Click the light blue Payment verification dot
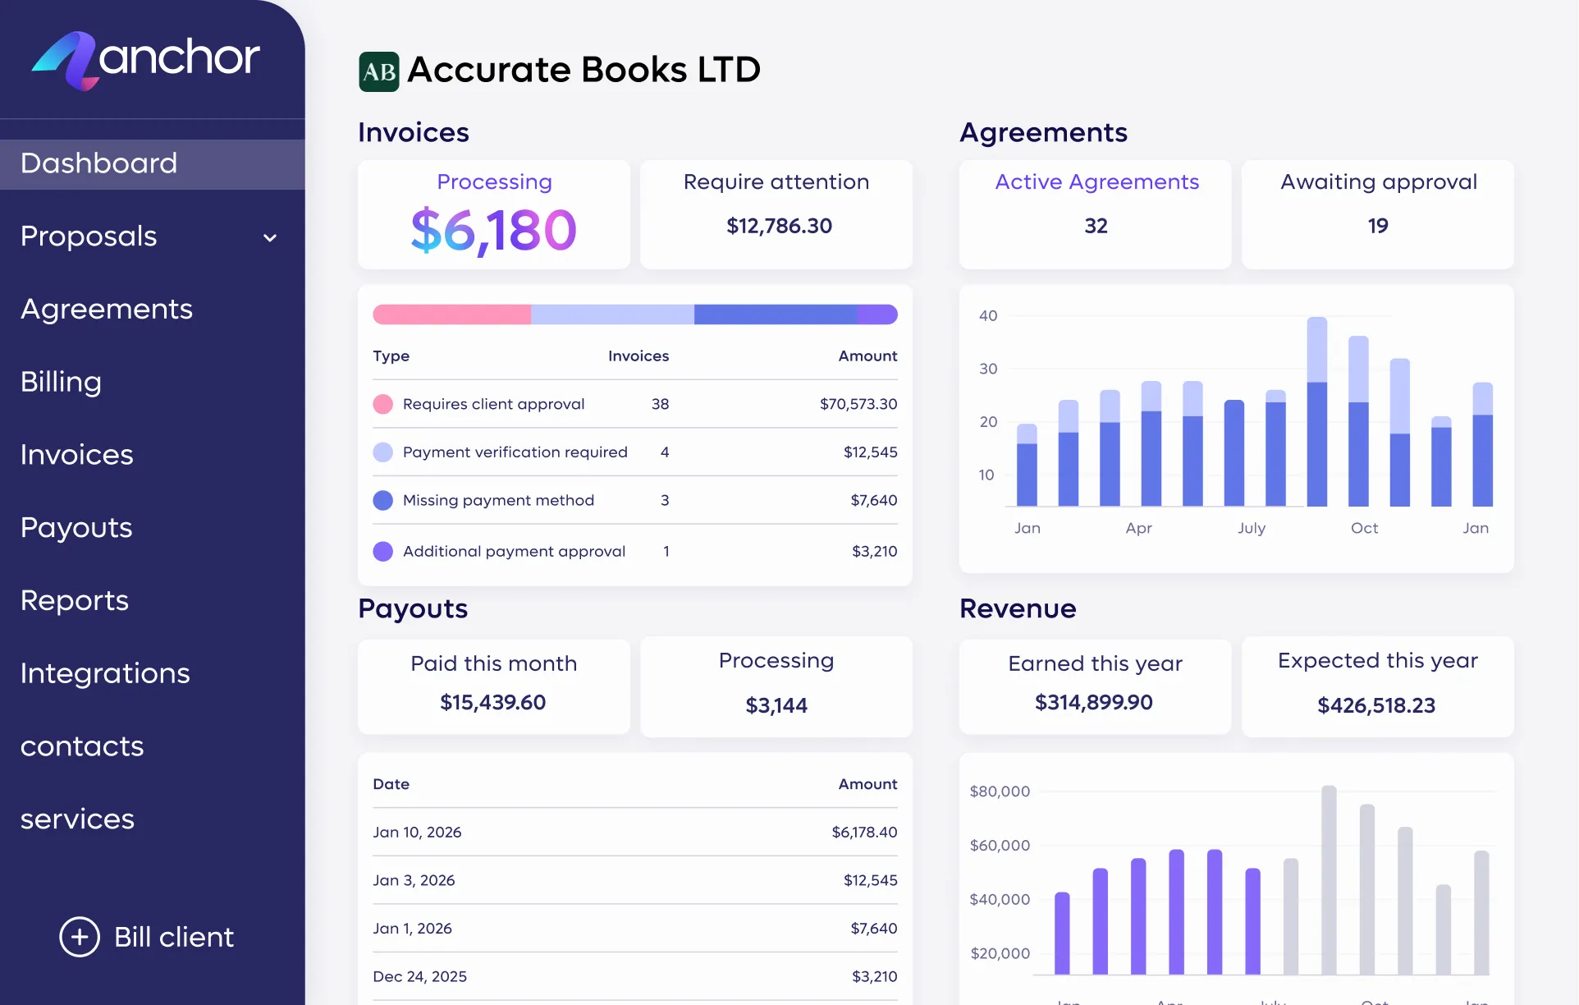The height and width of the screenshot is (1005, 1579). pyautogui.click(x=382, y=452)
